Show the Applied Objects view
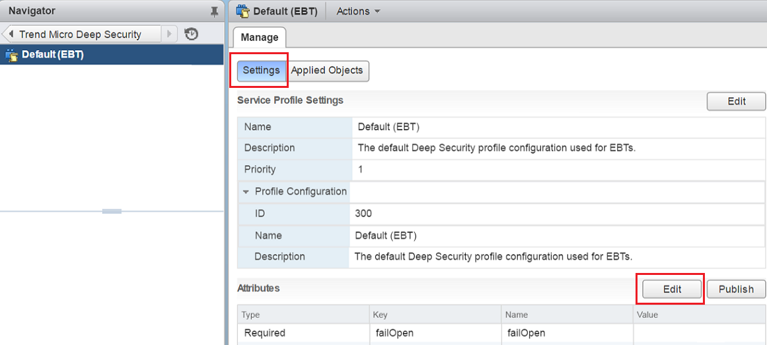This screenshot has width=767, height=345. coord(327,71)
